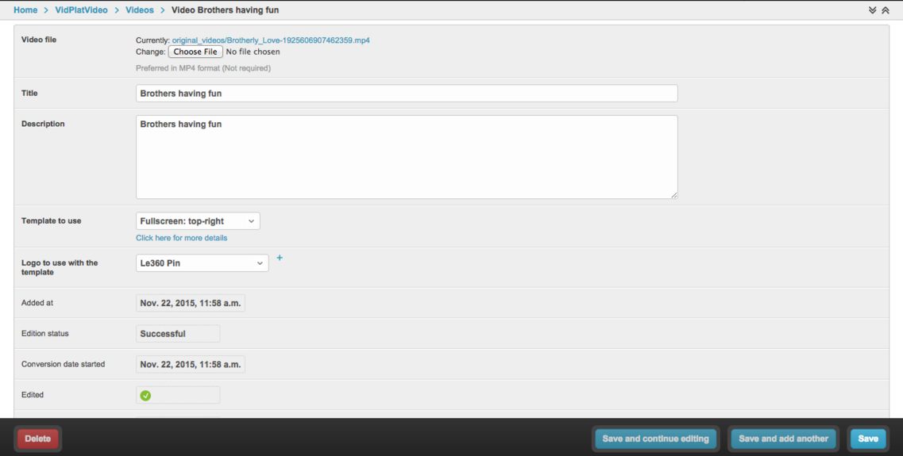Image resolution: width=903 pixels, height=456 pixels.
Task: Click the red Delete button
Action: (x=37, y=439)
